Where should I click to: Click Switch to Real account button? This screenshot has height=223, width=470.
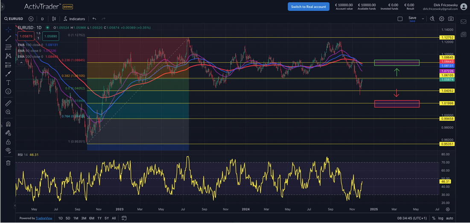pyautogui.click(x=308, y=6)
